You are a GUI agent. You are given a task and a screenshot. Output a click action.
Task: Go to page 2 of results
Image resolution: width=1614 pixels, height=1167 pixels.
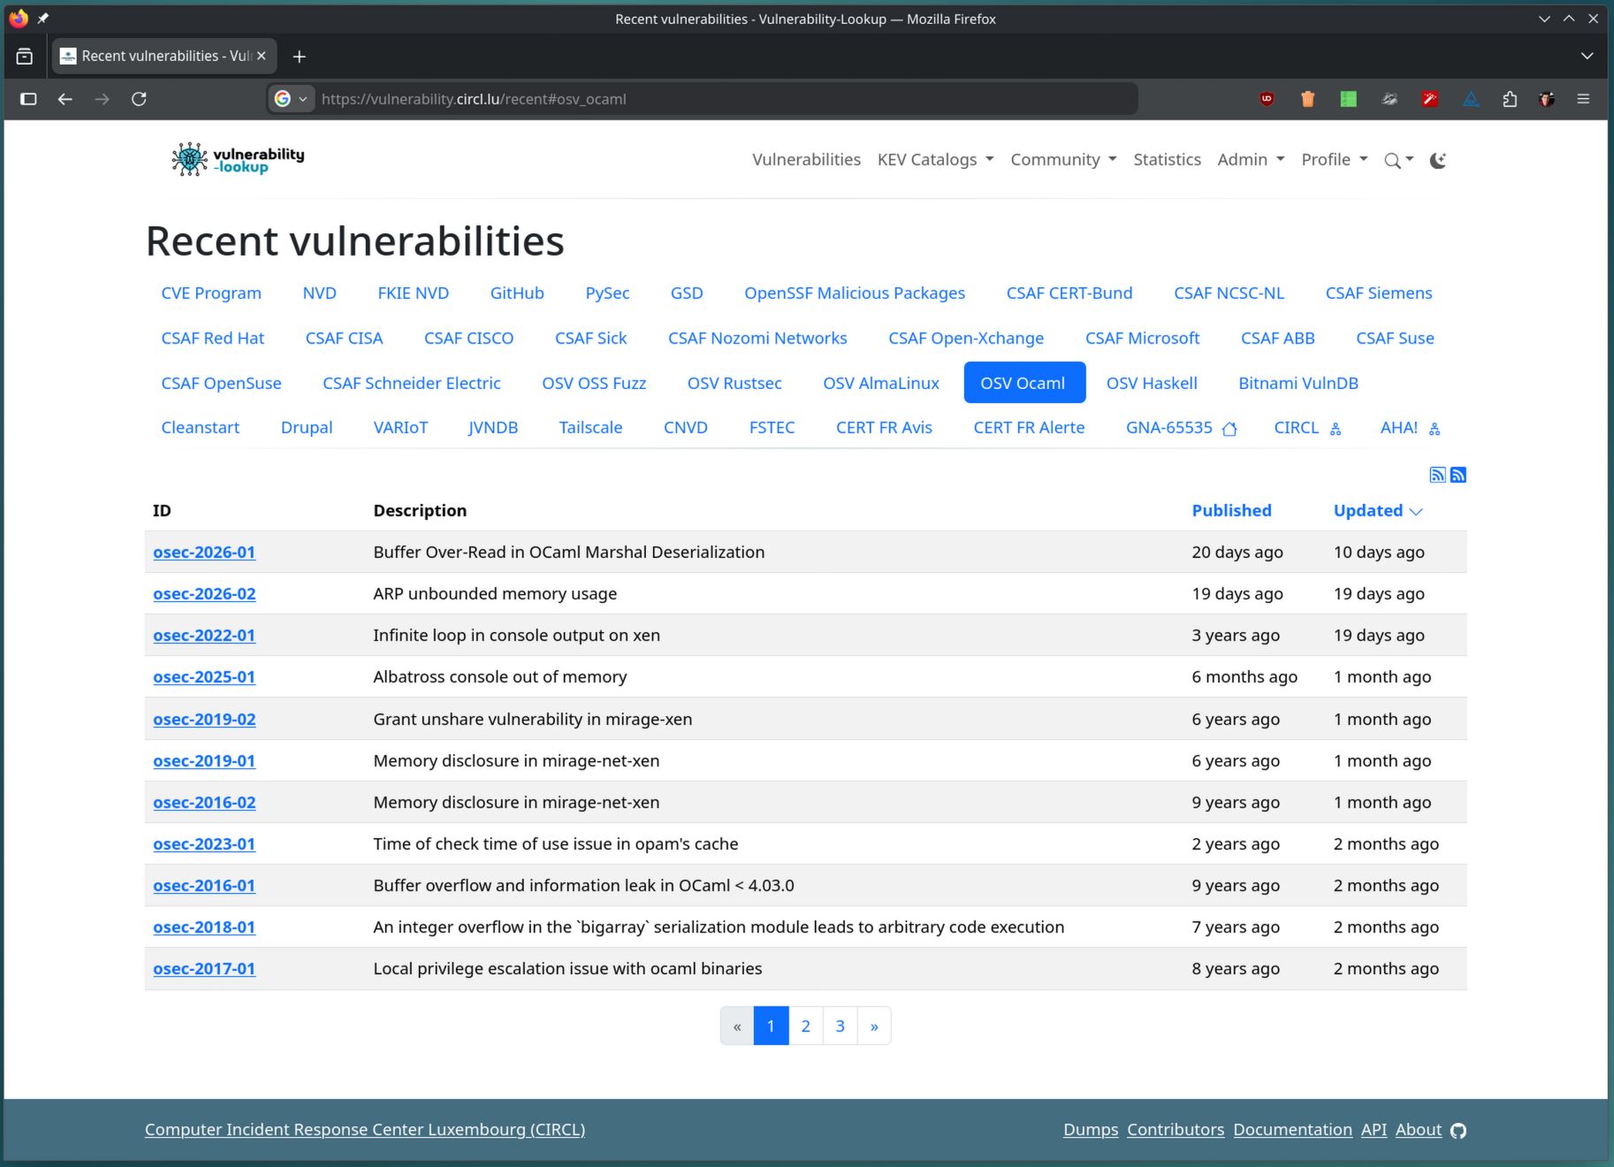pos(805,1026)
